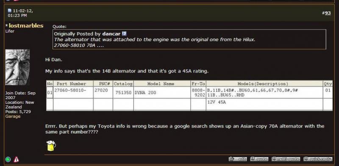
Task: Click the PNC# column header
Action: tap(103, 84)
